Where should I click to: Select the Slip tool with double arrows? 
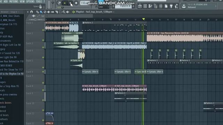(53, 12)
